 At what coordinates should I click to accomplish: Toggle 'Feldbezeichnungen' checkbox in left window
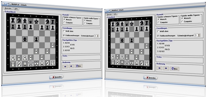(x=64, y=35)
